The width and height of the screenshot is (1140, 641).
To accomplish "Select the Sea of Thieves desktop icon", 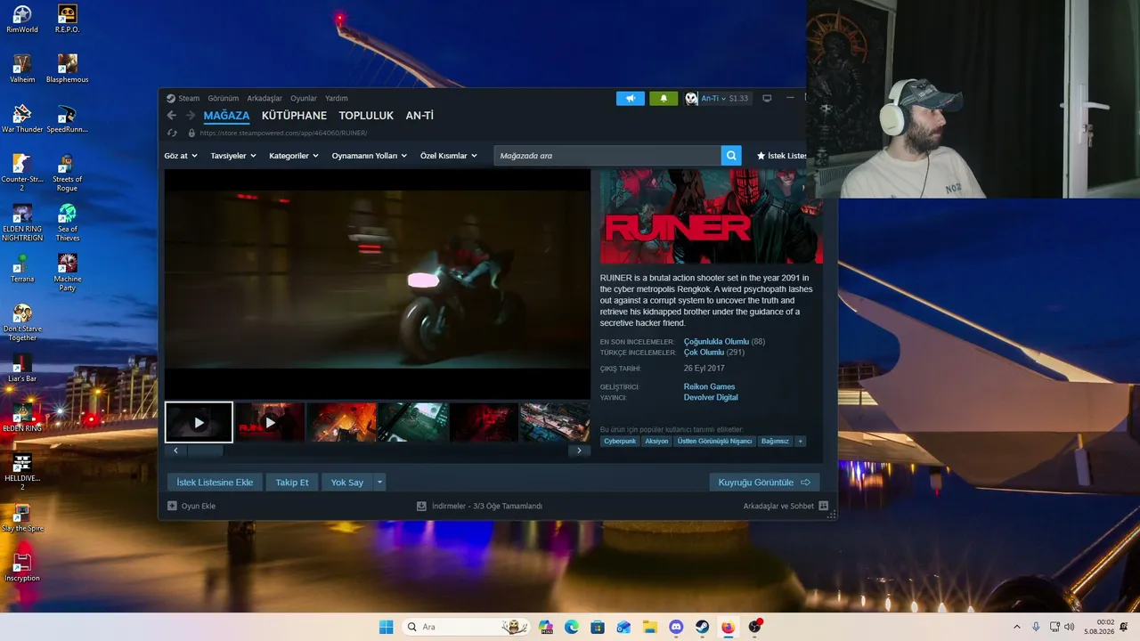I will tap(67, 223).
